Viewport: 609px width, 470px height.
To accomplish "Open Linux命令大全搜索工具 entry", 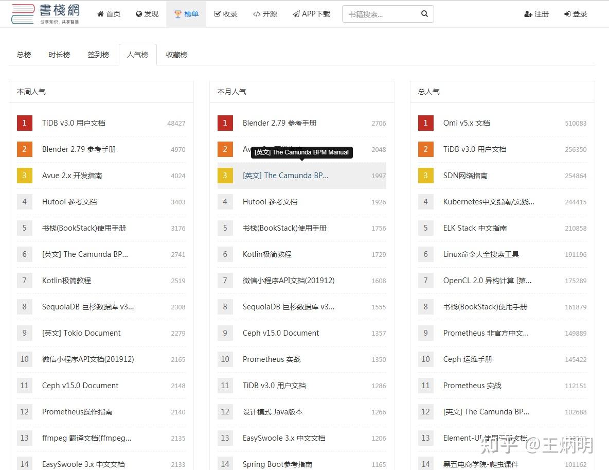I will 481,254.
